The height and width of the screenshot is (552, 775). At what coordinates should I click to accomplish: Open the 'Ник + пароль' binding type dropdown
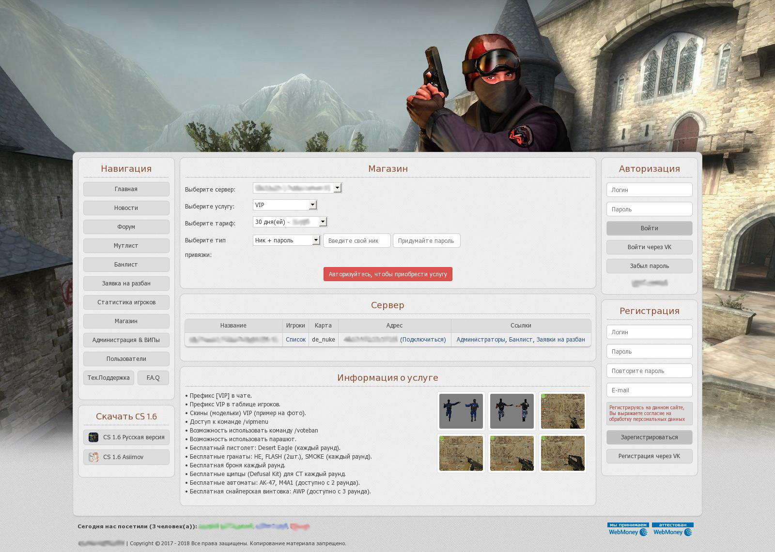[x=287, y=240]
